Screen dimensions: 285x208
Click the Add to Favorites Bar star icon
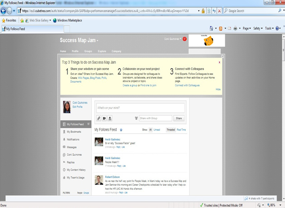[x=22, y=20]
